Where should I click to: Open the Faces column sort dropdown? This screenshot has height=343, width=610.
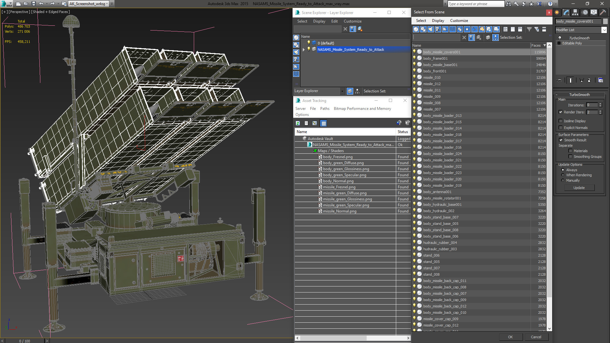point(545,45)
